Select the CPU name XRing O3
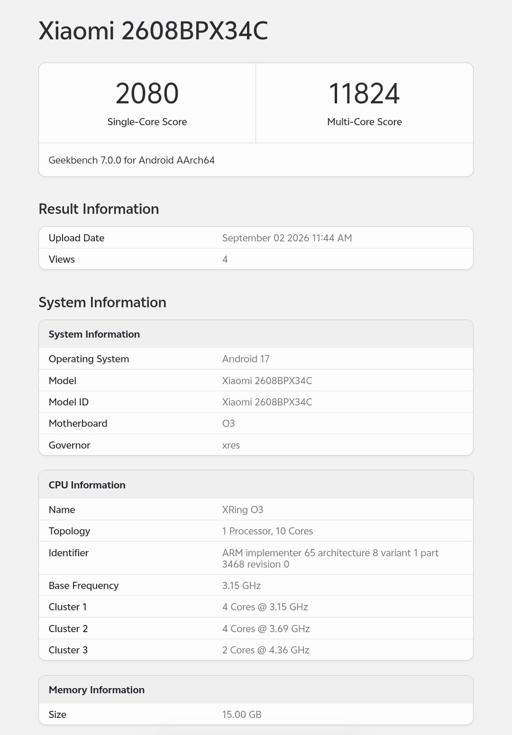 pyautogui.click(x=243, y=510)
